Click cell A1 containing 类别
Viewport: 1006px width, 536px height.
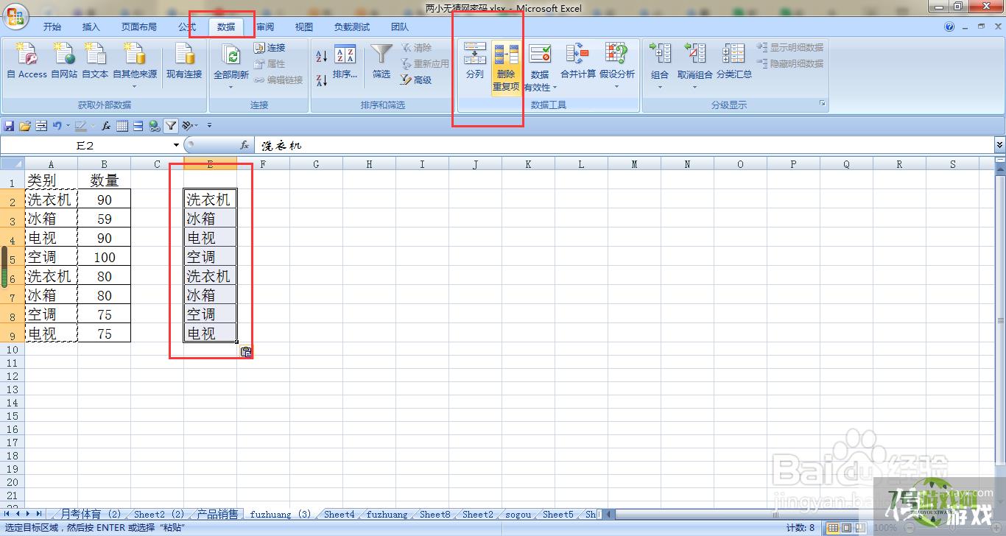pyautogui.click(x=52, y=180)
